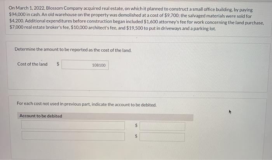
Task: Click the Determine the amount instruction text
Action: point(73,50)
